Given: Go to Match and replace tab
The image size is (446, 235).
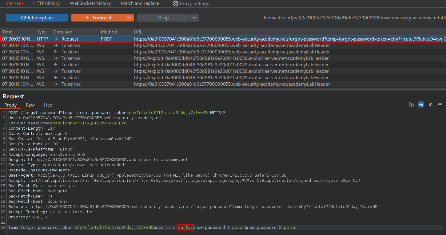Looking at the screenshot, I should click(140, 3).
